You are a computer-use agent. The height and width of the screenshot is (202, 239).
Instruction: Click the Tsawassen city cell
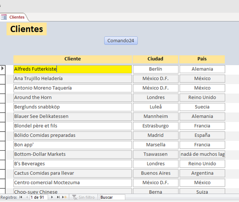click(155, 154)
